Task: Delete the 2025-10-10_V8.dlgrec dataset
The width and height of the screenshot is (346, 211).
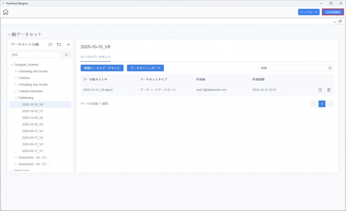Action: (x=329, y=90)
